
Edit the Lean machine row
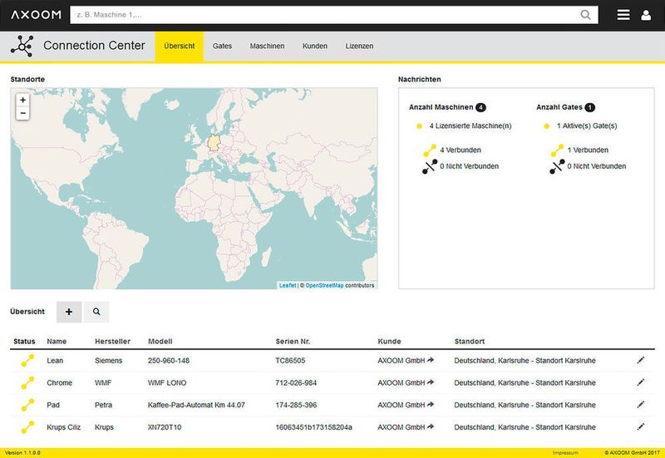[x=640, y=360]
